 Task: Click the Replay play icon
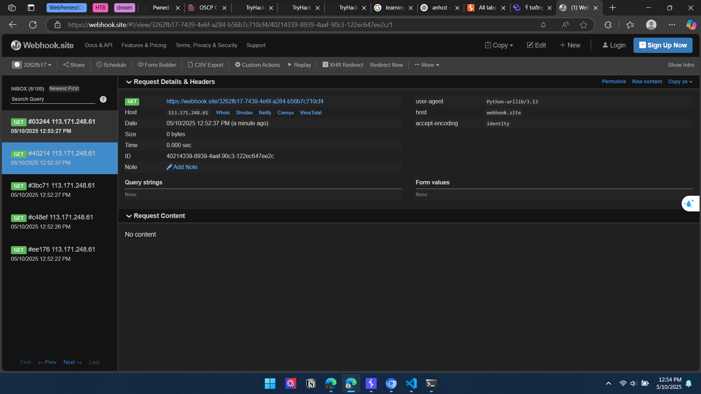point(290,65)
